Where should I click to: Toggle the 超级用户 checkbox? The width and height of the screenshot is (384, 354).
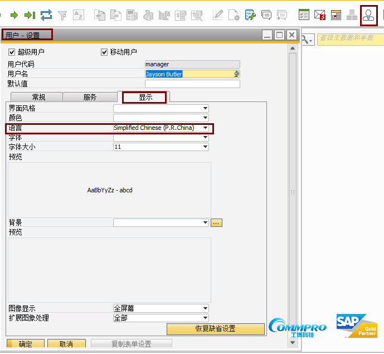(x=12, y=52)
